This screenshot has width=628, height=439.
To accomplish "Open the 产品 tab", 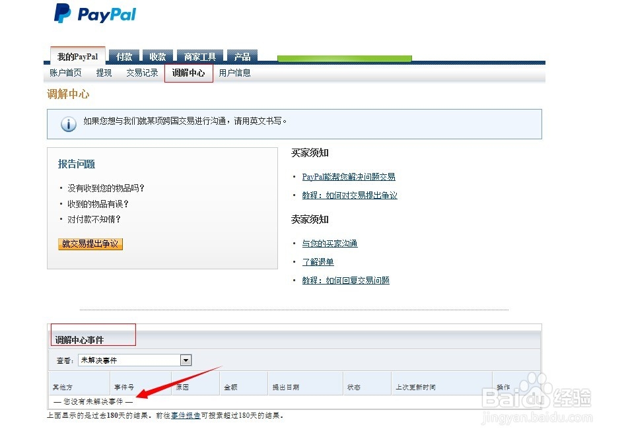I will pos(242,57).
